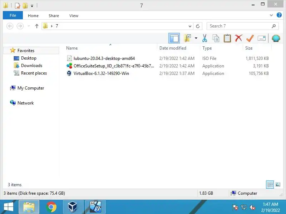The image size is (286, 214).
Task: Click the red X Delete icon
Action: (238, 38)
